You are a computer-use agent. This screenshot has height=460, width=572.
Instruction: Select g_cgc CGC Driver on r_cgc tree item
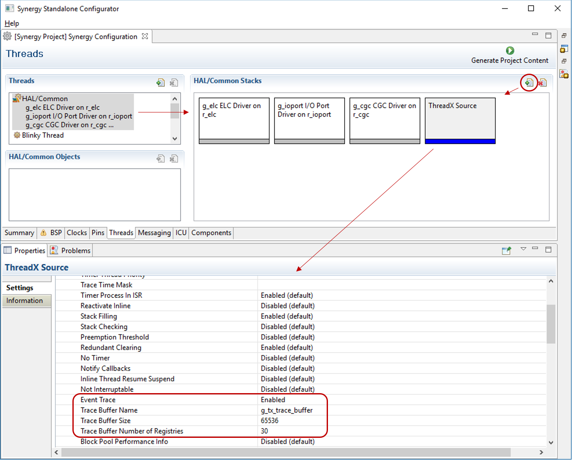click(69, 125)
